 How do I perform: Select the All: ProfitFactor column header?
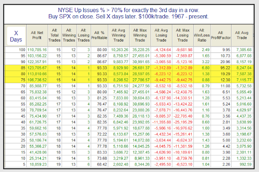(221, 36)
